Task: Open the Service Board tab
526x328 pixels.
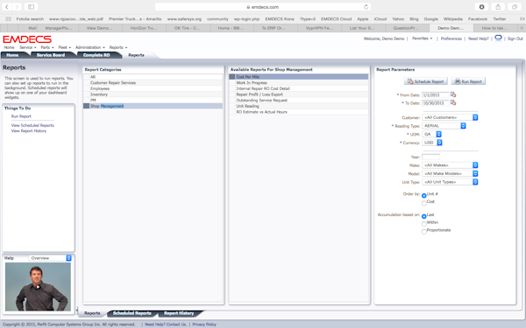Action: [x=51, y=55]
